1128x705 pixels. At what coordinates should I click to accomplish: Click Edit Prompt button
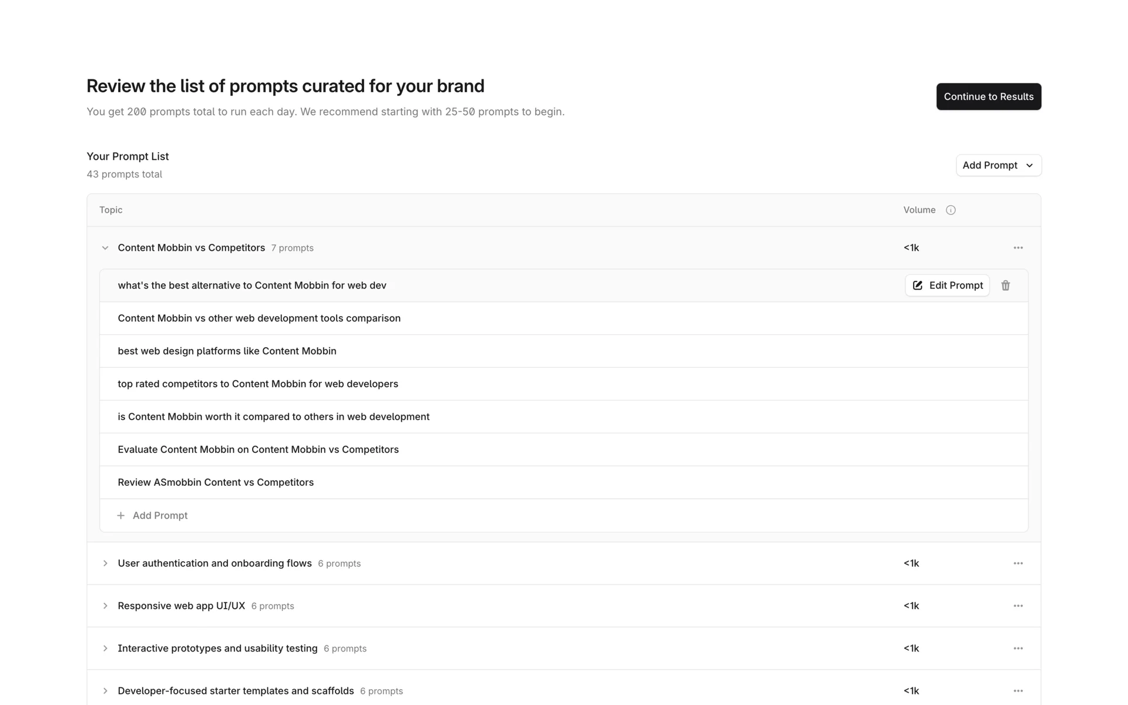[x=947, y=286]
